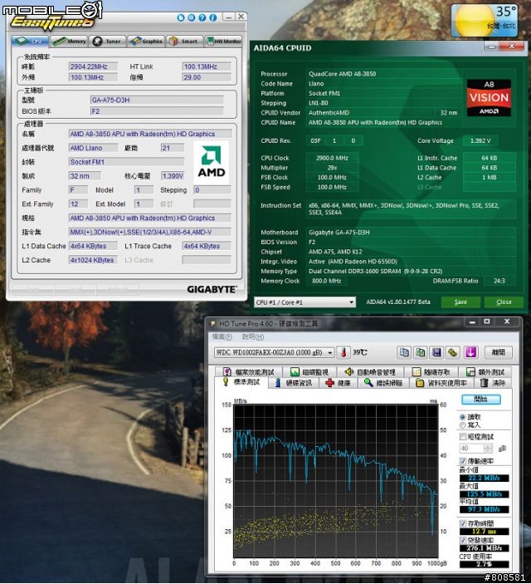The width and height of the screenshot is (531, 584).
Task: Open the 說明(H) menu in HD Tune
Action: (253, 336)
